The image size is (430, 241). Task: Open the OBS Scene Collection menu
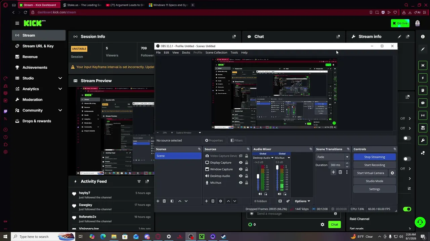coord(216,53)
